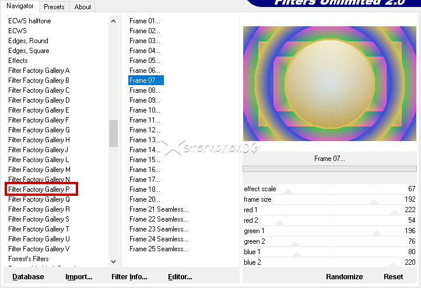Choose the Frame 01... filter
This screenshot has height=288, width=421.
[x=145, y=21]
